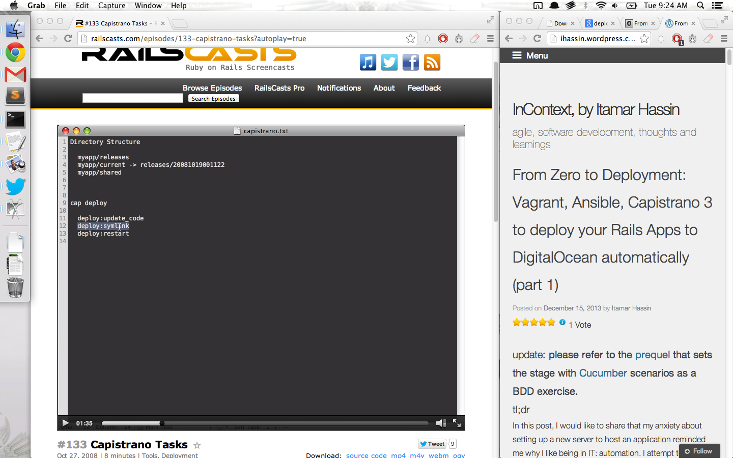Open Spotlight search in the menu bar
733x458 pixels.
coord(700,6)
